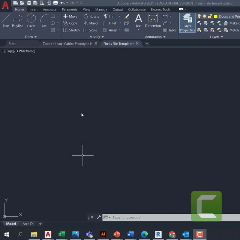Open the Layer Properties manager
Screen dimensions: 240x240
187,22
